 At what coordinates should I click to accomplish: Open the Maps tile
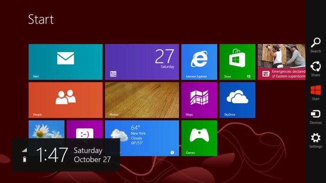(199, 100)
